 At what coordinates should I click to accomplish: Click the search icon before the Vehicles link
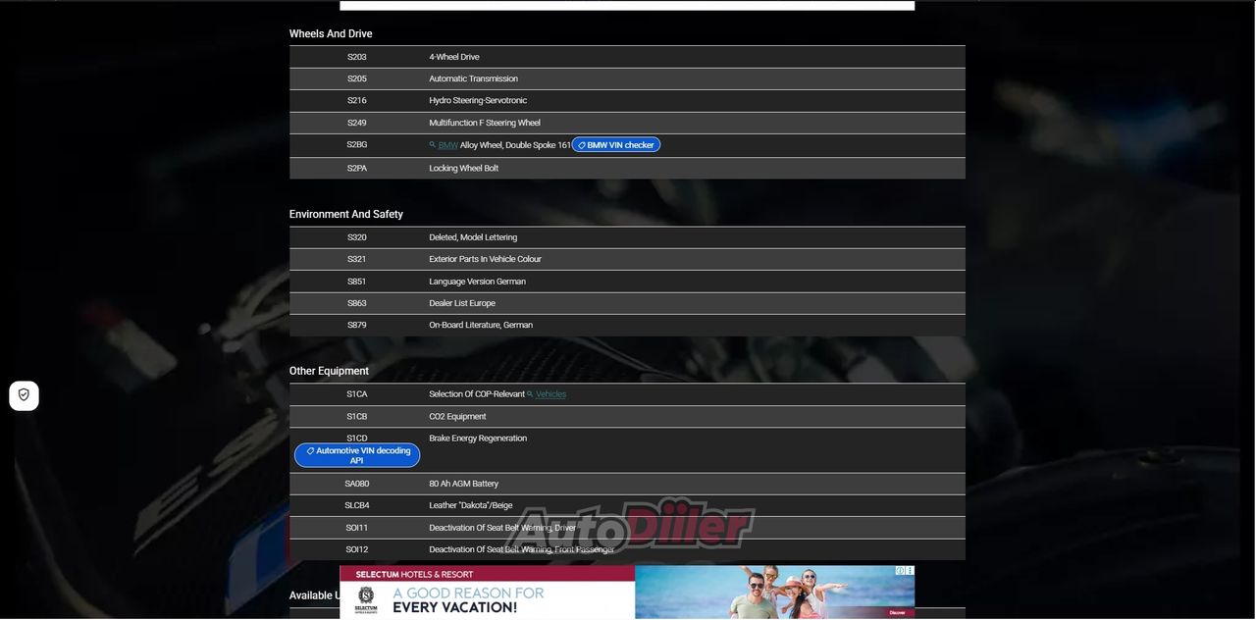[x=530, y=394]
